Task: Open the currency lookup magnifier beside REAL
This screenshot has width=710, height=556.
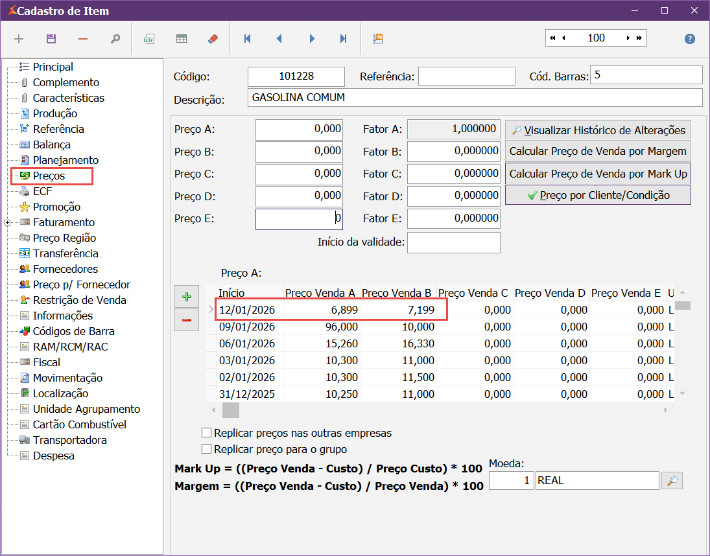Action: 672,481
